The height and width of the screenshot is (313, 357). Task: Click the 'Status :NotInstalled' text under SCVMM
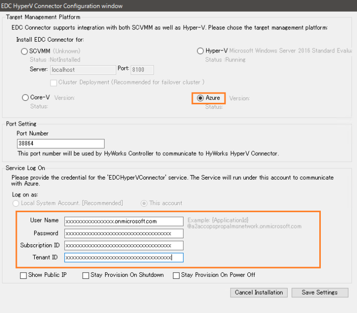[55, 60]
